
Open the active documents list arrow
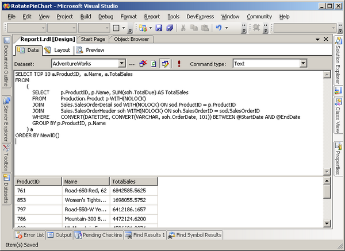[x=317, y=39]
